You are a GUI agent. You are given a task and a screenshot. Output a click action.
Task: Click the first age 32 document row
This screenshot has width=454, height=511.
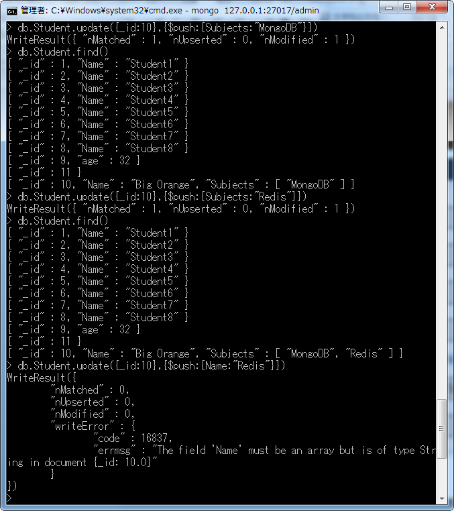tap(74, 160)
